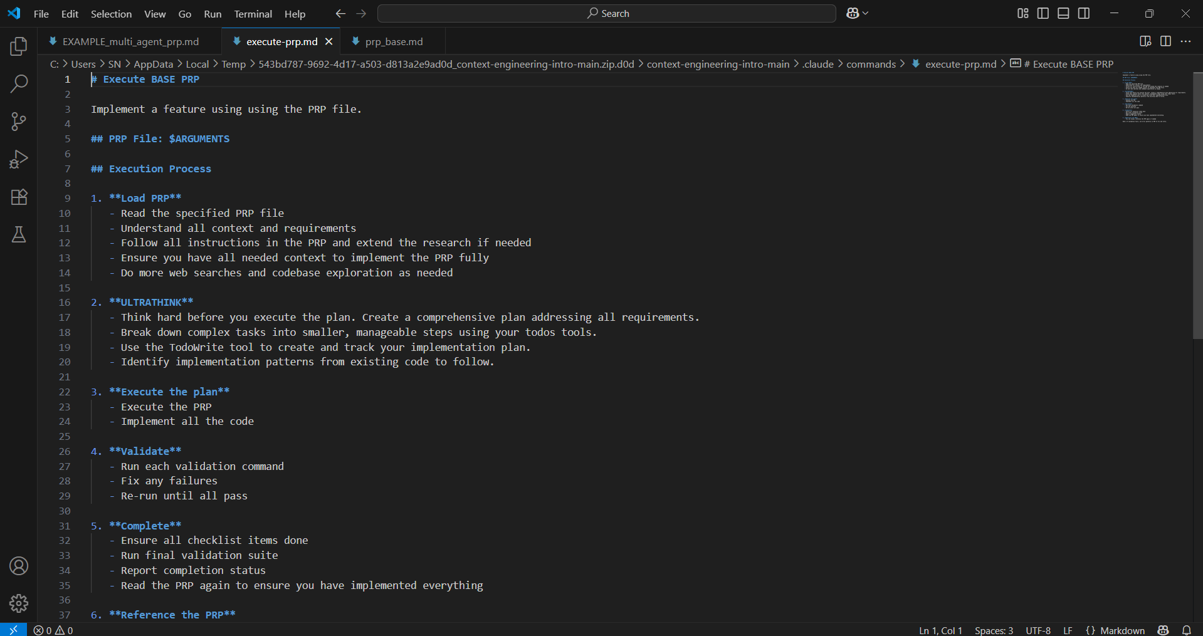Image resolution: width=1203 pixels, height=636 pixels.
Task: Click the remote window indicator in status bar
Action: tap(13, 630)
